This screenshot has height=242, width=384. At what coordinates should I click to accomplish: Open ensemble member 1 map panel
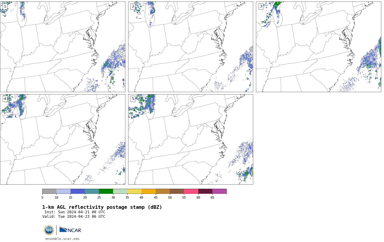click(x=63, y=47)
